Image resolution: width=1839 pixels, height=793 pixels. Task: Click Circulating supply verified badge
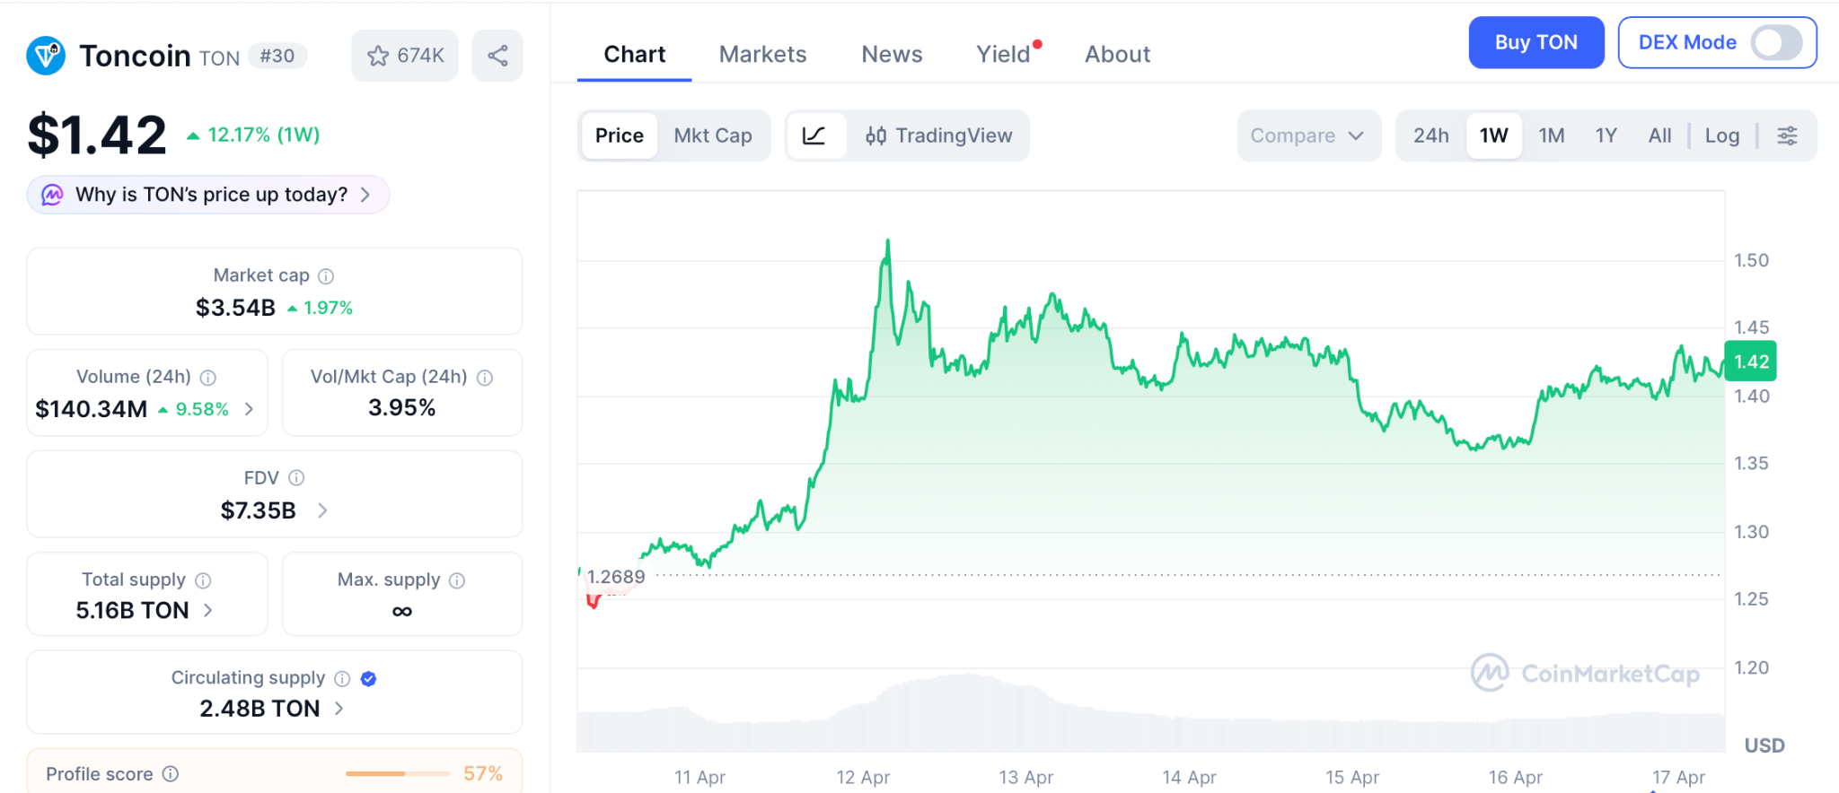click(x=368, y=679)
